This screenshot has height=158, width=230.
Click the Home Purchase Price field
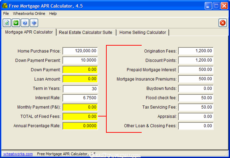click(80, 51)
